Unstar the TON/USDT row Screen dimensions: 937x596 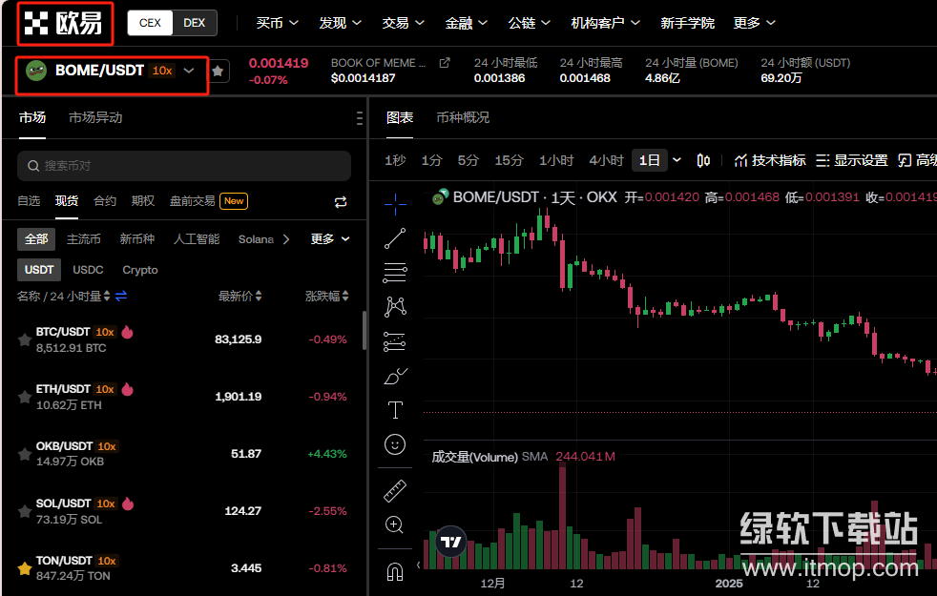25,568
